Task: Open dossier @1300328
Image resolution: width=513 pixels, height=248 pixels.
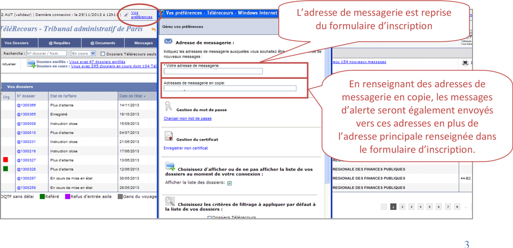Action: click(x=27, y=169)
